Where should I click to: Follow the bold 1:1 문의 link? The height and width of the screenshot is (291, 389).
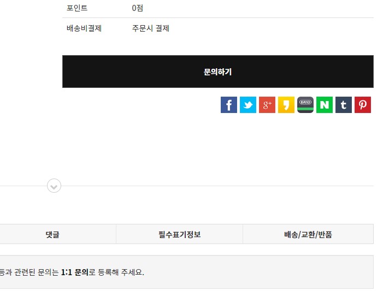coord(74,272)
